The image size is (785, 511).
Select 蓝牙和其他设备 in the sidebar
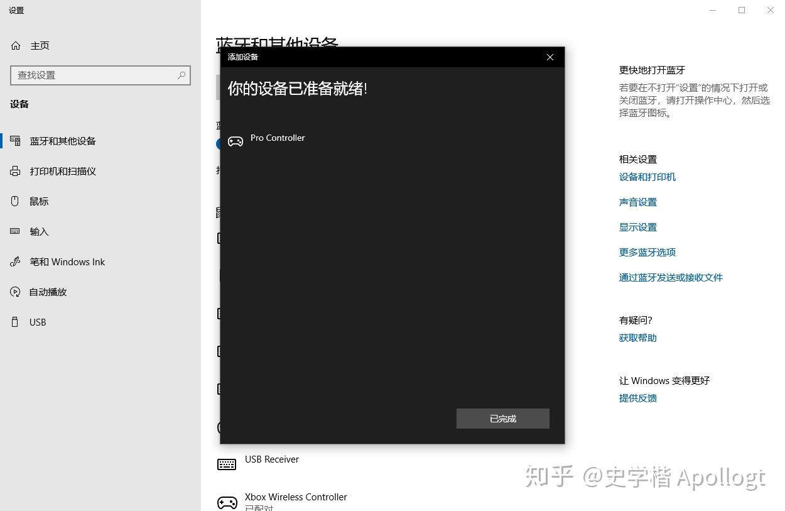[63, 141]
